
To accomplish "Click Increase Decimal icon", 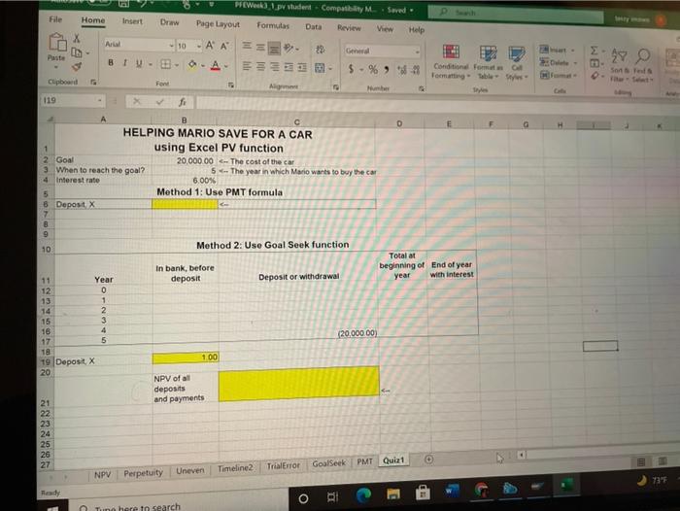I will [401, 70].
